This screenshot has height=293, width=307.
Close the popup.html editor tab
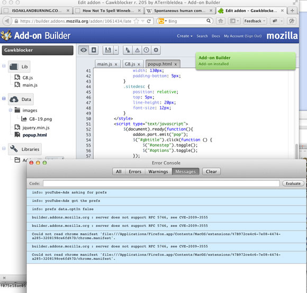(176, 64)
